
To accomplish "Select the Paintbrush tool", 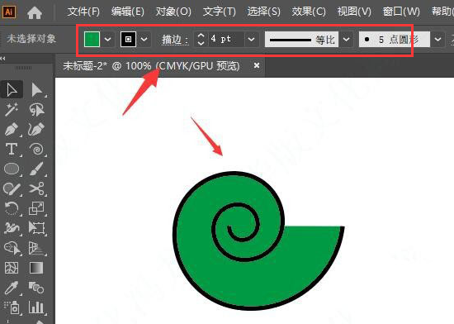I will pyautogui.click(x=37, y=169).
